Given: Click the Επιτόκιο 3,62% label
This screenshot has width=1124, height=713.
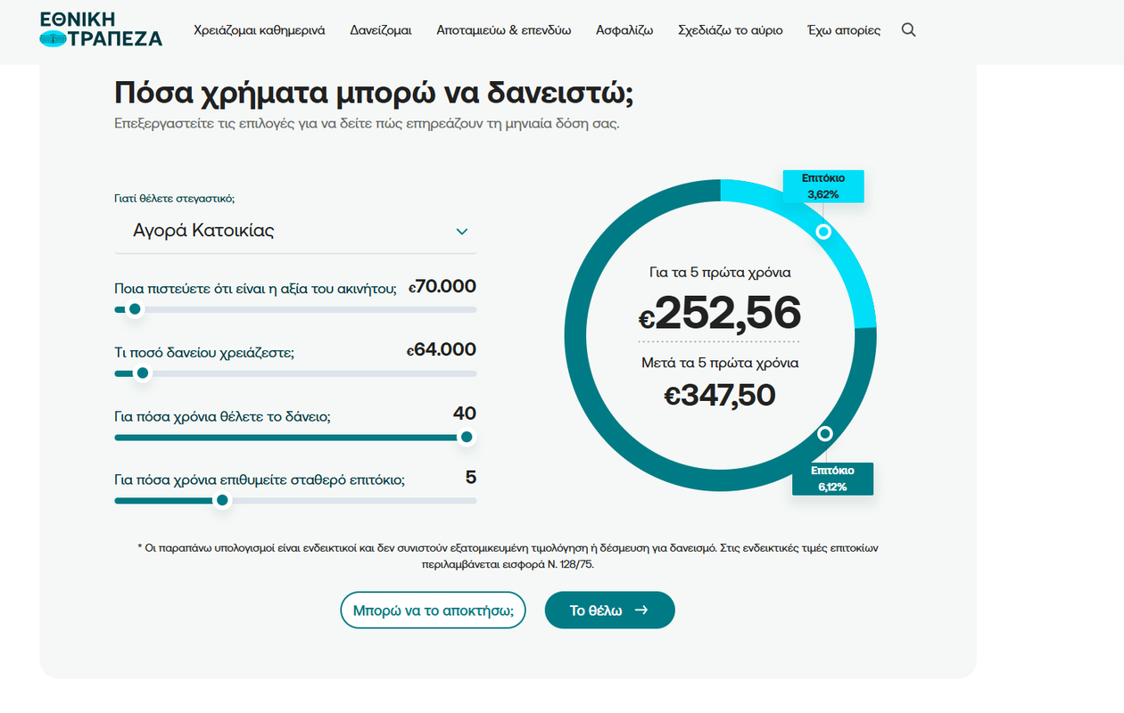Looking at the screenshot, I should pyautogui.click(x=823, y=186).
